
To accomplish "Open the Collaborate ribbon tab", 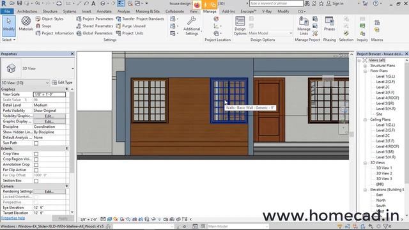I will (174, 11).
